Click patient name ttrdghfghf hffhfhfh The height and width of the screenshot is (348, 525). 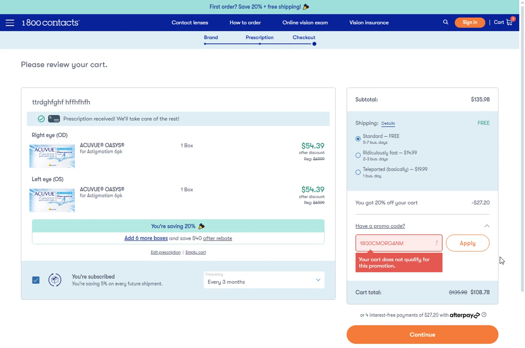[61, 102]
